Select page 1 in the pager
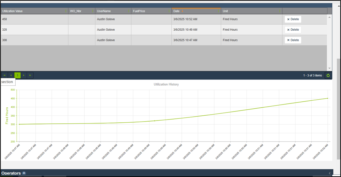Viewport: 341px width, 177px height. (17, 75)
